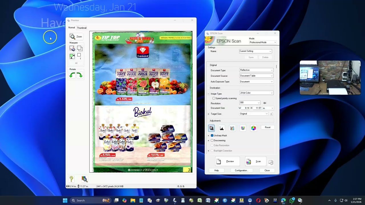The width and height of the screenshot is (365, 205).
Task: Open the Resolution dropdown showing 300
Action: (250, 103)
